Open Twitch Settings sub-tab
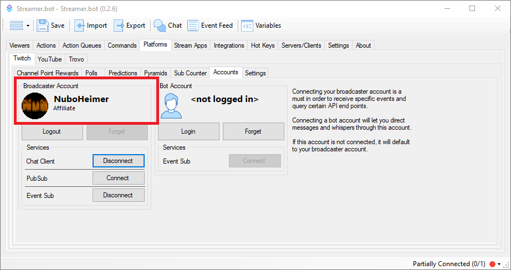The width and height of the screenshot is (511, 270). tap(256, 73)
